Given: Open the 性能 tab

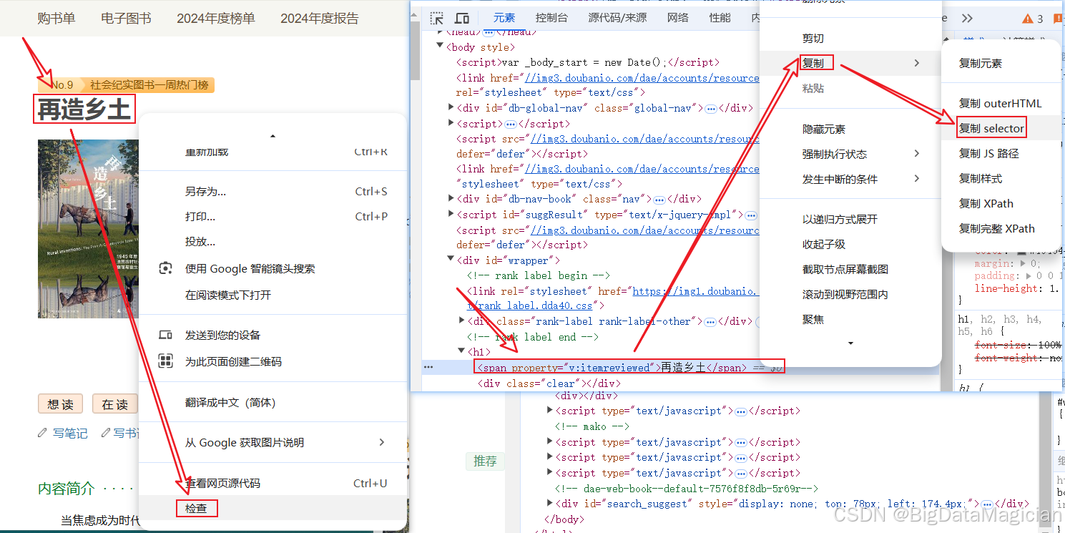Looking at the screenshot, I should 720,18.
